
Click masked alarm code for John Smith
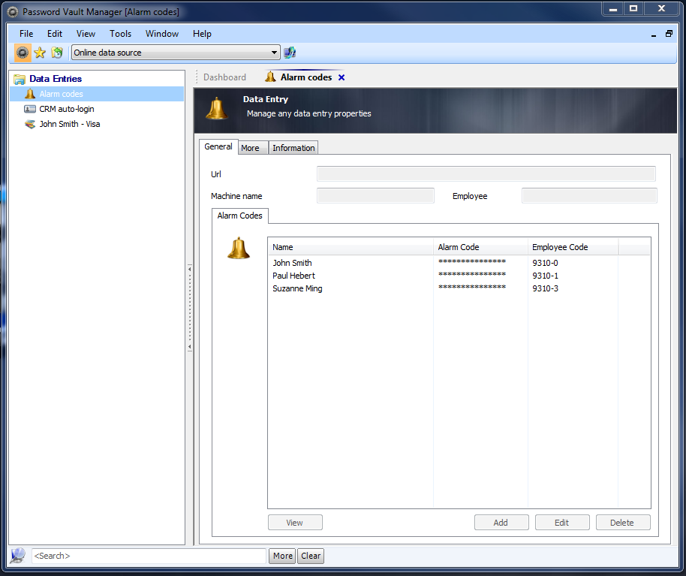[x=472, y=262]
